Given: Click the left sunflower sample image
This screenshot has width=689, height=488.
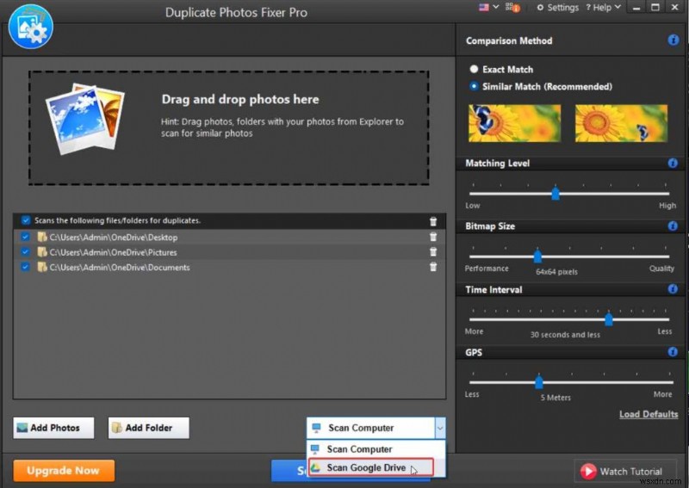Looking at the screenshot, I should [514, 123].
